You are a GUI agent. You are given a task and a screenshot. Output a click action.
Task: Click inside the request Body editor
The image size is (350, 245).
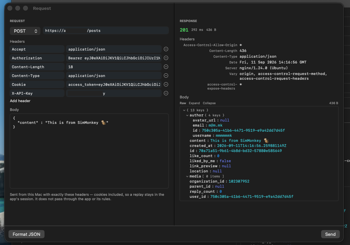89,151
